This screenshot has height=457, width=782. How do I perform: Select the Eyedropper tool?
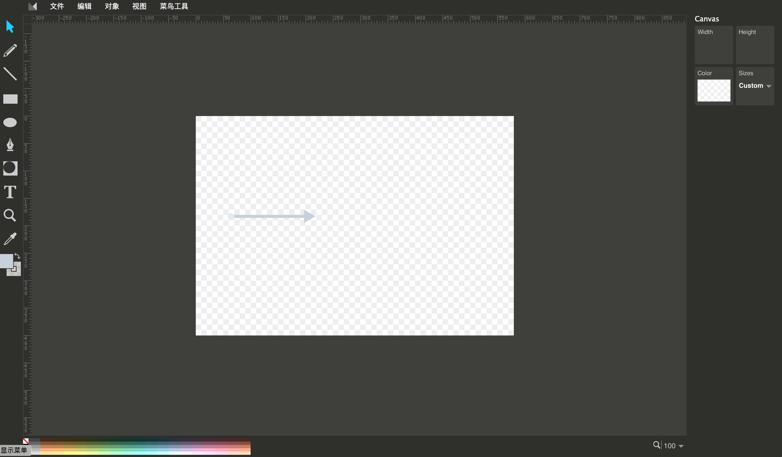click(x=10, y=239)
